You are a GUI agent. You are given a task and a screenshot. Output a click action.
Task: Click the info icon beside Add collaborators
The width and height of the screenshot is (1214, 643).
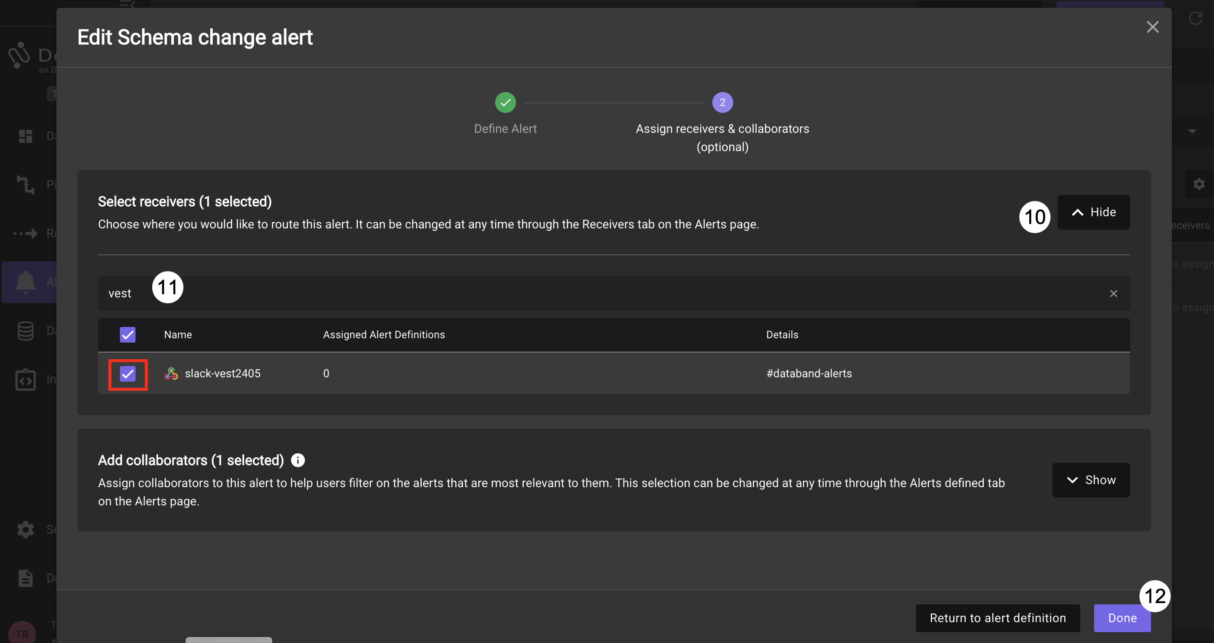point(298,460)
